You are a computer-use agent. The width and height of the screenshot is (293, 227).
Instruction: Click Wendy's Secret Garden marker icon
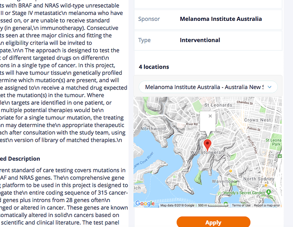click(x=269, y=192)
